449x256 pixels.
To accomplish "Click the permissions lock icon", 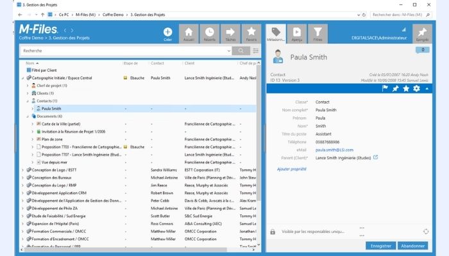I will tap(273, 232).
